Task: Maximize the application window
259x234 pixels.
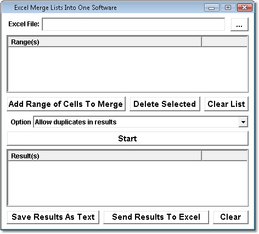Action: pyautogui.click(x=228, y=8)
